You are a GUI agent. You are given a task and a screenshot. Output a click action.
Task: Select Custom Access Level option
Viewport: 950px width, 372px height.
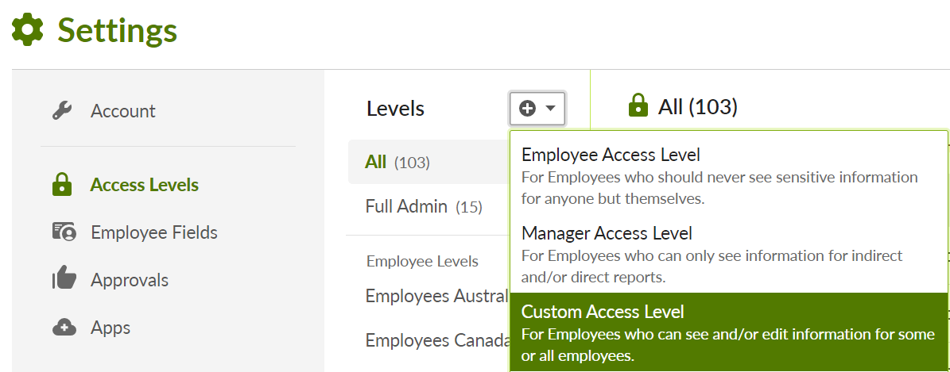point(728,333)
